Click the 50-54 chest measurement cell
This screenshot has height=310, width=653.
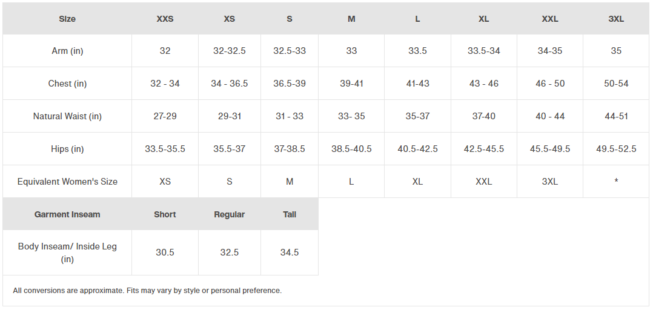(x=616, y=84)
